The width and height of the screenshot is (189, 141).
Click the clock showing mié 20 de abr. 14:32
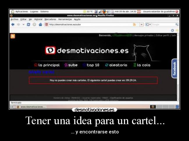pos(125,12)
